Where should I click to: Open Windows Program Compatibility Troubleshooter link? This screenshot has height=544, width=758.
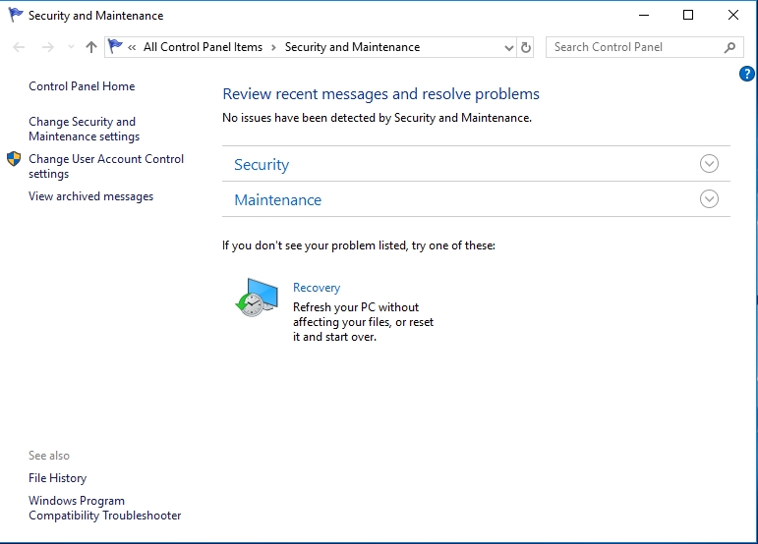click(105, 508)
